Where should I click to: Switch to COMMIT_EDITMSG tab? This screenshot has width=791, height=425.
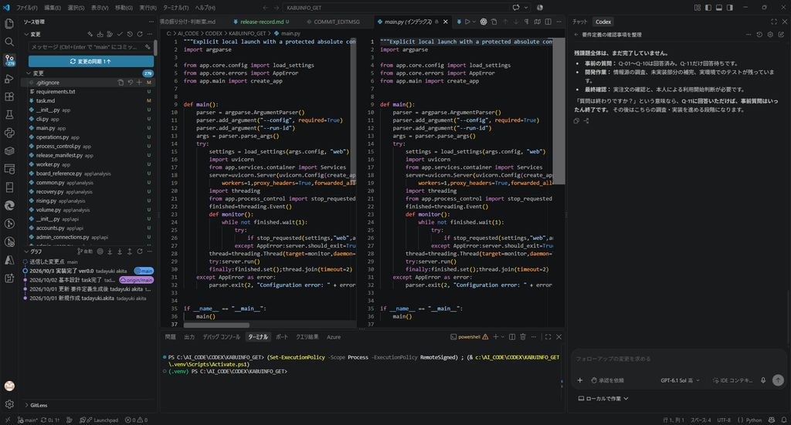[x=337, y=22]
